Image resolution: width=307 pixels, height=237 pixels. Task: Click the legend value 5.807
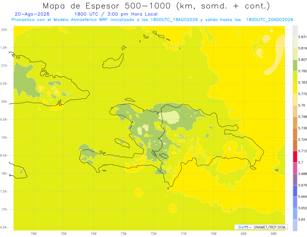tap(302, 60)
